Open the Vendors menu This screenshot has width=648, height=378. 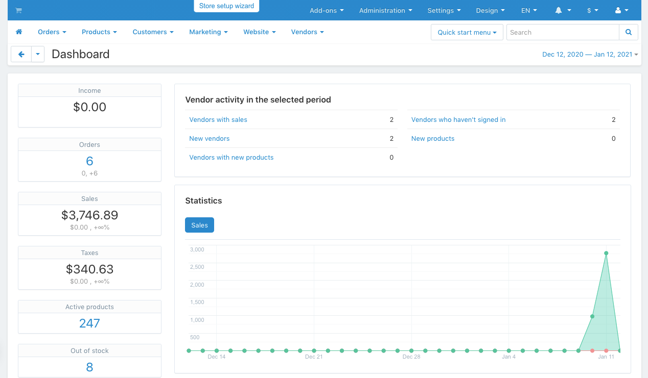307,32
